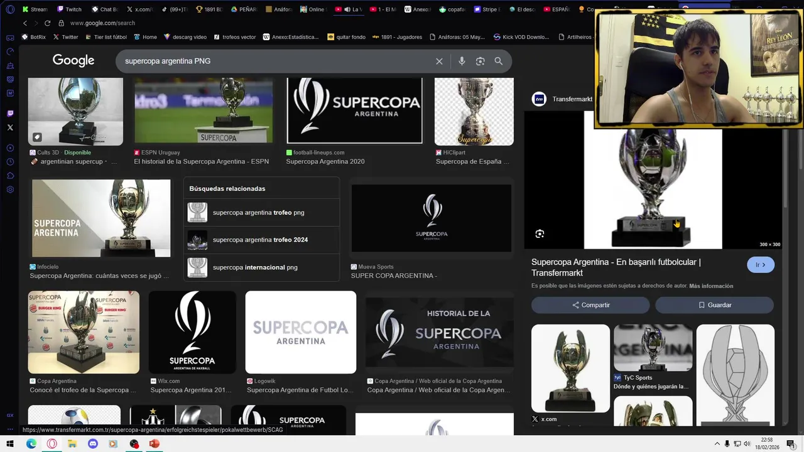Image resolution: width=804 pixels, height=452 pixels.
Task: Switch to the x.com tab
Action: pyautogui.click(x=139, y=9)
